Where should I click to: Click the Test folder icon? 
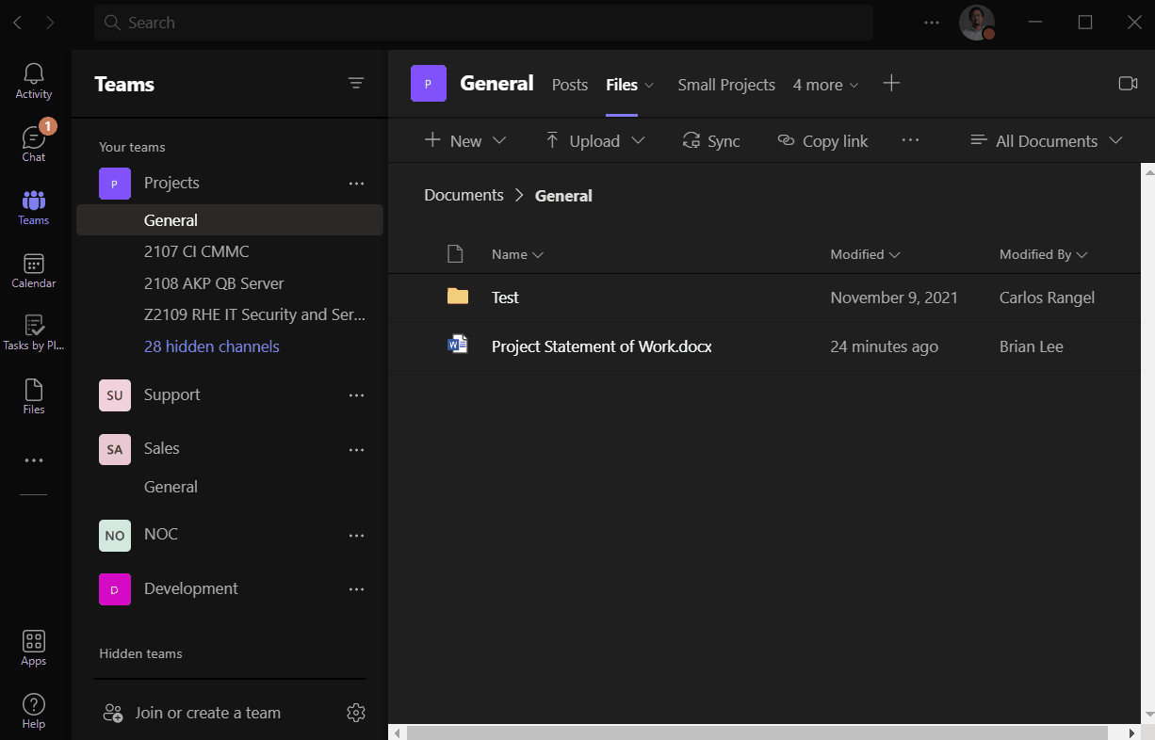457,297
